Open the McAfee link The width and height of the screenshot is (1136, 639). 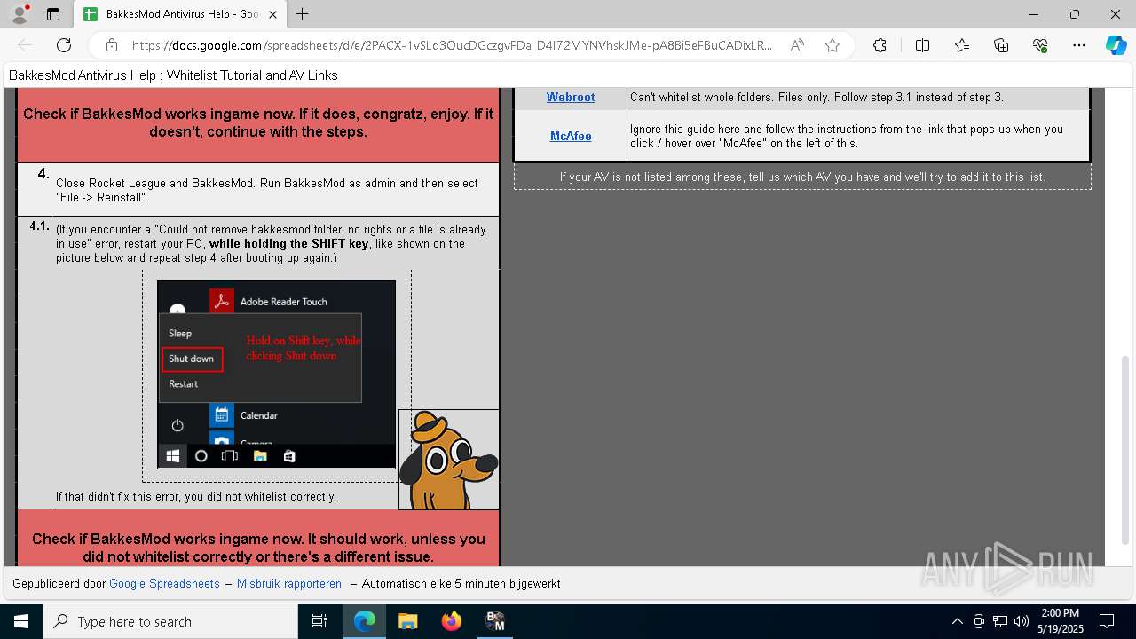pyautogui.click(x=571, y=136)
